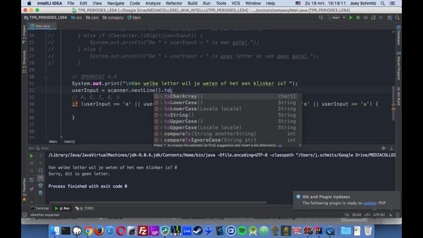
Task: Open the Main run configuration dropdown
Action: coord(336,18)
